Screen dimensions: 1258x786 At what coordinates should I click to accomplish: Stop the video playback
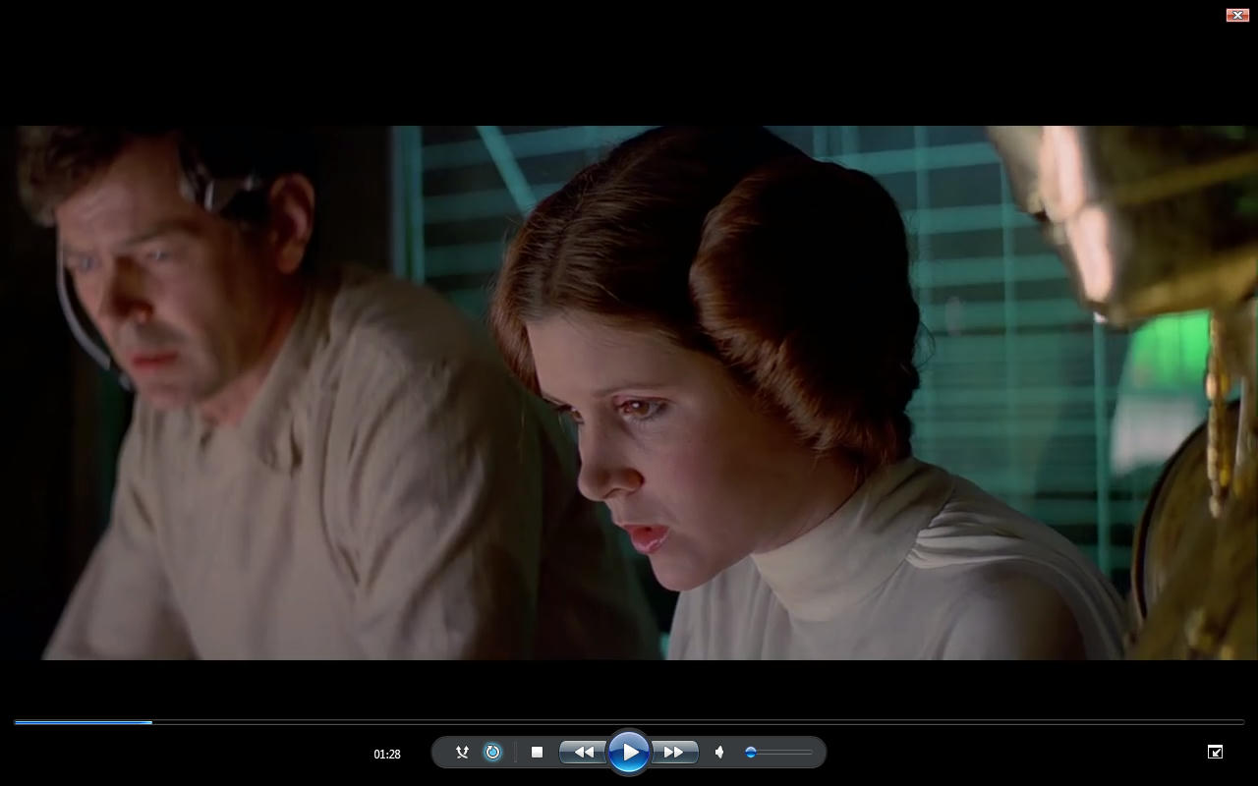coord(537,753)
